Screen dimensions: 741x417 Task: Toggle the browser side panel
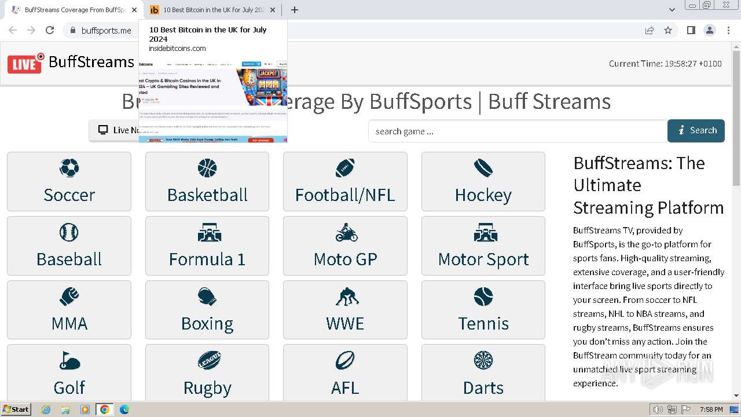tap(691, 30)
